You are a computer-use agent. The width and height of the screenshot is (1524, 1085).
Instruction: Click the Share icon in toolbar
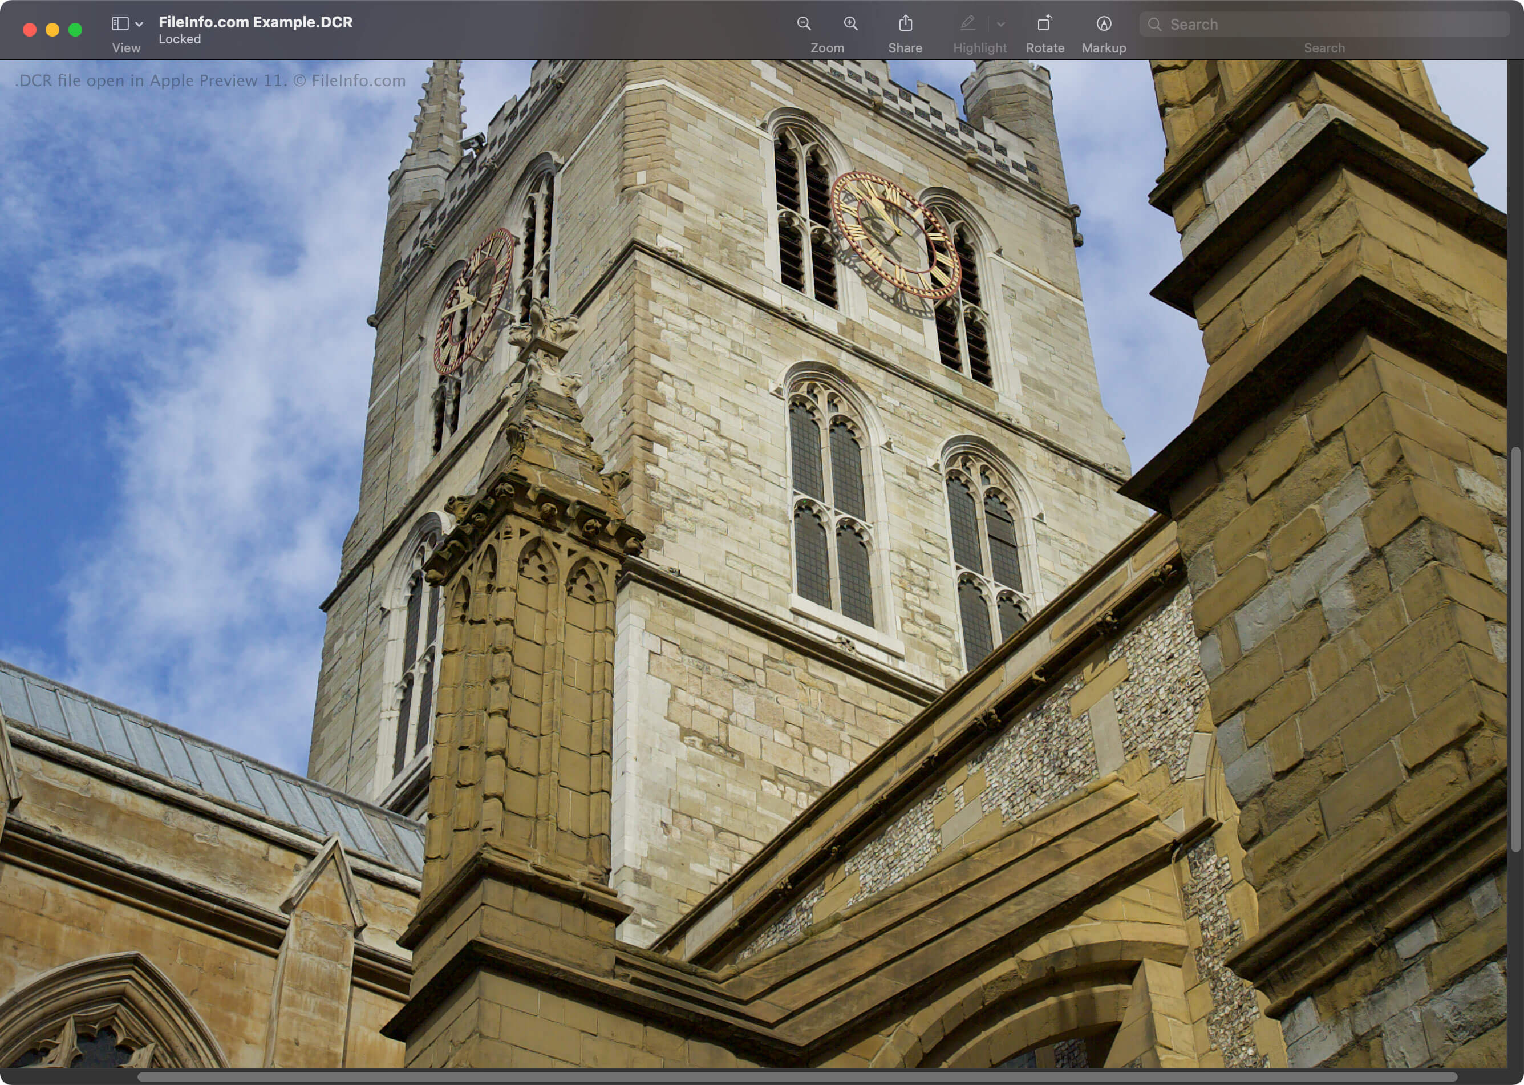[905, 24]
